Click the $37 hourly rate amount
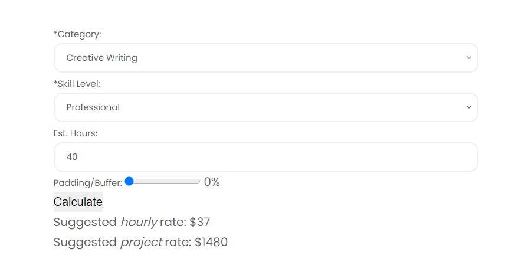This screenshot has width=518, height=265. tap(200, 223)
